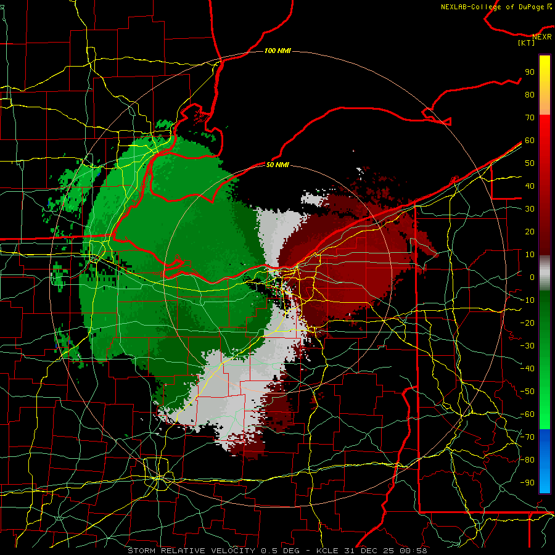Click the -40 value on velocity scale

tap(527, 369)
